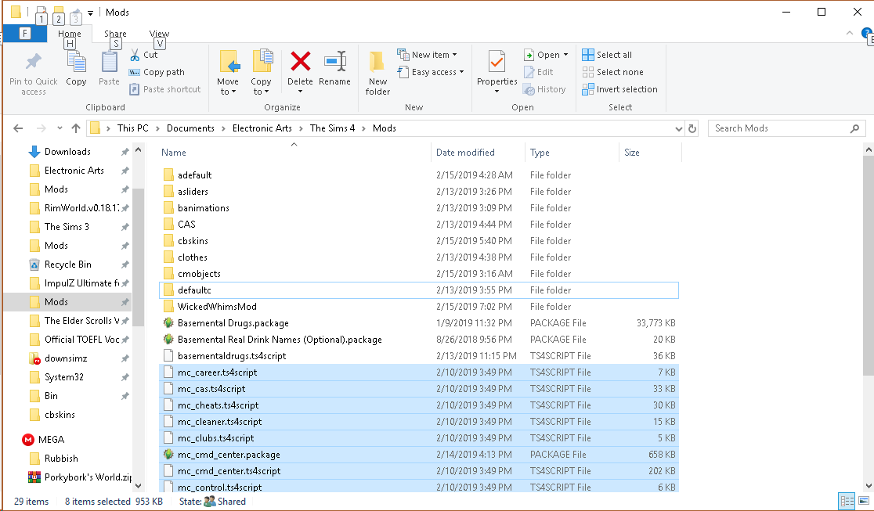Select Basemental Drugs.package file
Screen dimensions: 874x511
(419, 323)
